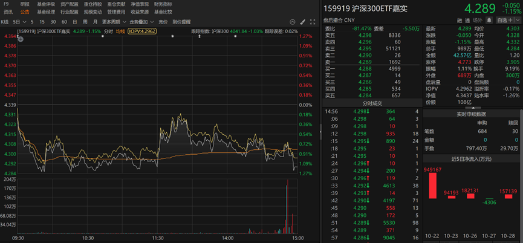Open the 重仓持股 menu
The height and width of the screenshot is (243, 523).
point(93,4)
